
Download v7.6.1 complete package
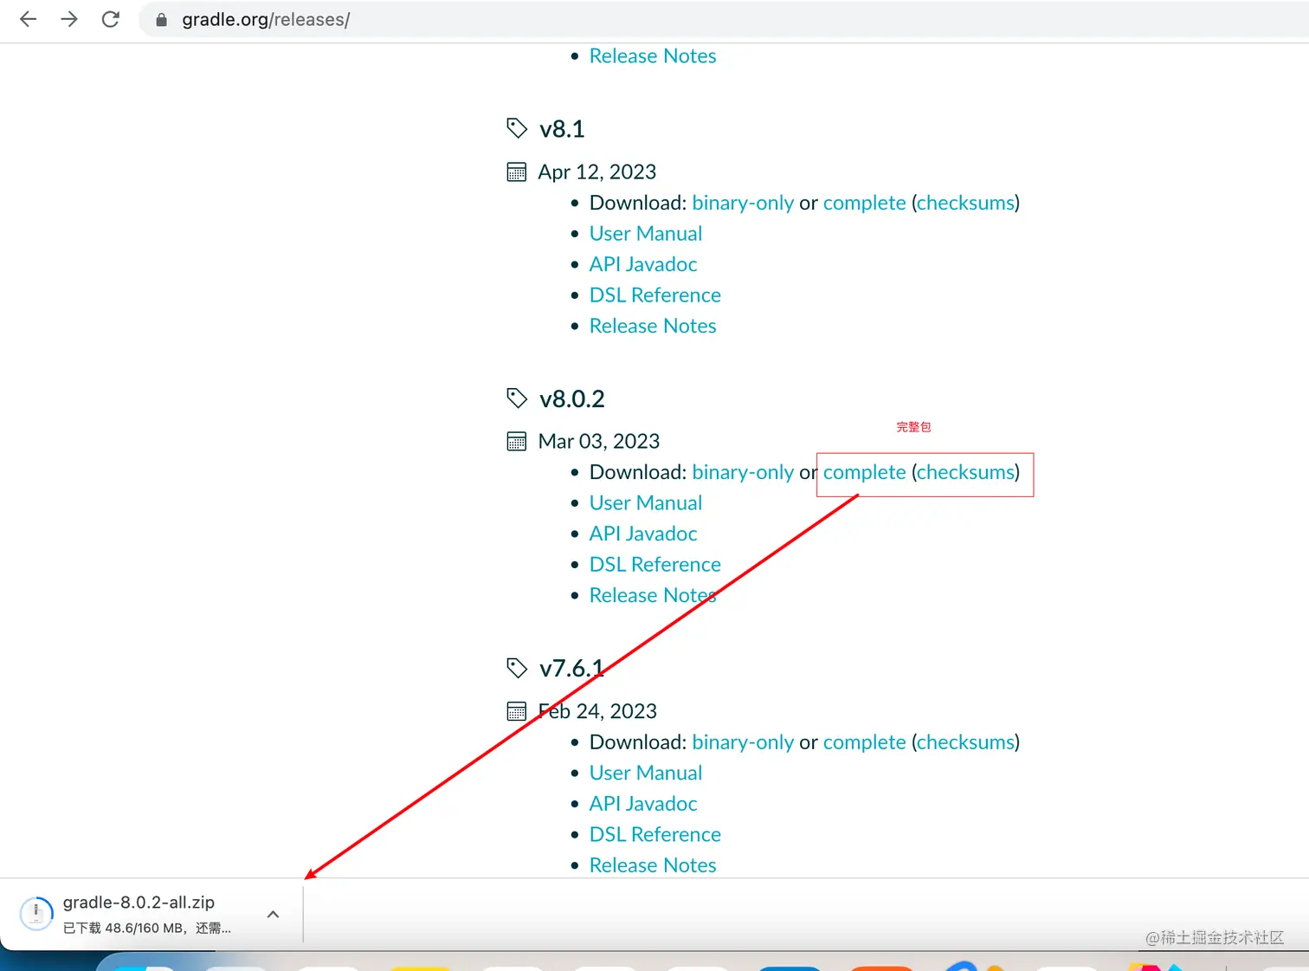(864, 742)
